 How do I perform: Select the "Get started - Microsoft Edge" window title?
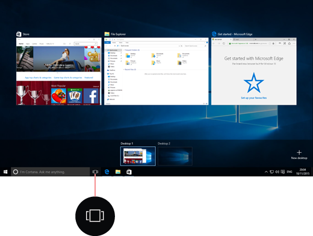[235, 34]
